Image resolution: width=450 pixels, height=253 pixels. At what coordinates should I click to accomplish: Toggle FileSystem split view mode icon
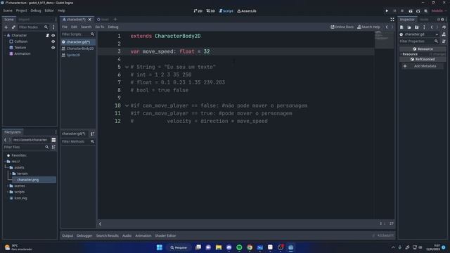coord(53,140)
